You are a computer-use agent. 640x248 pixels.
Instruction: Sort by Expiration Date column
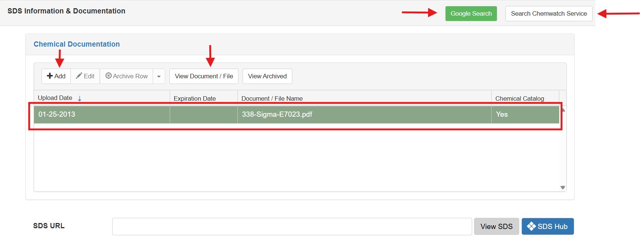pos(195,98)
